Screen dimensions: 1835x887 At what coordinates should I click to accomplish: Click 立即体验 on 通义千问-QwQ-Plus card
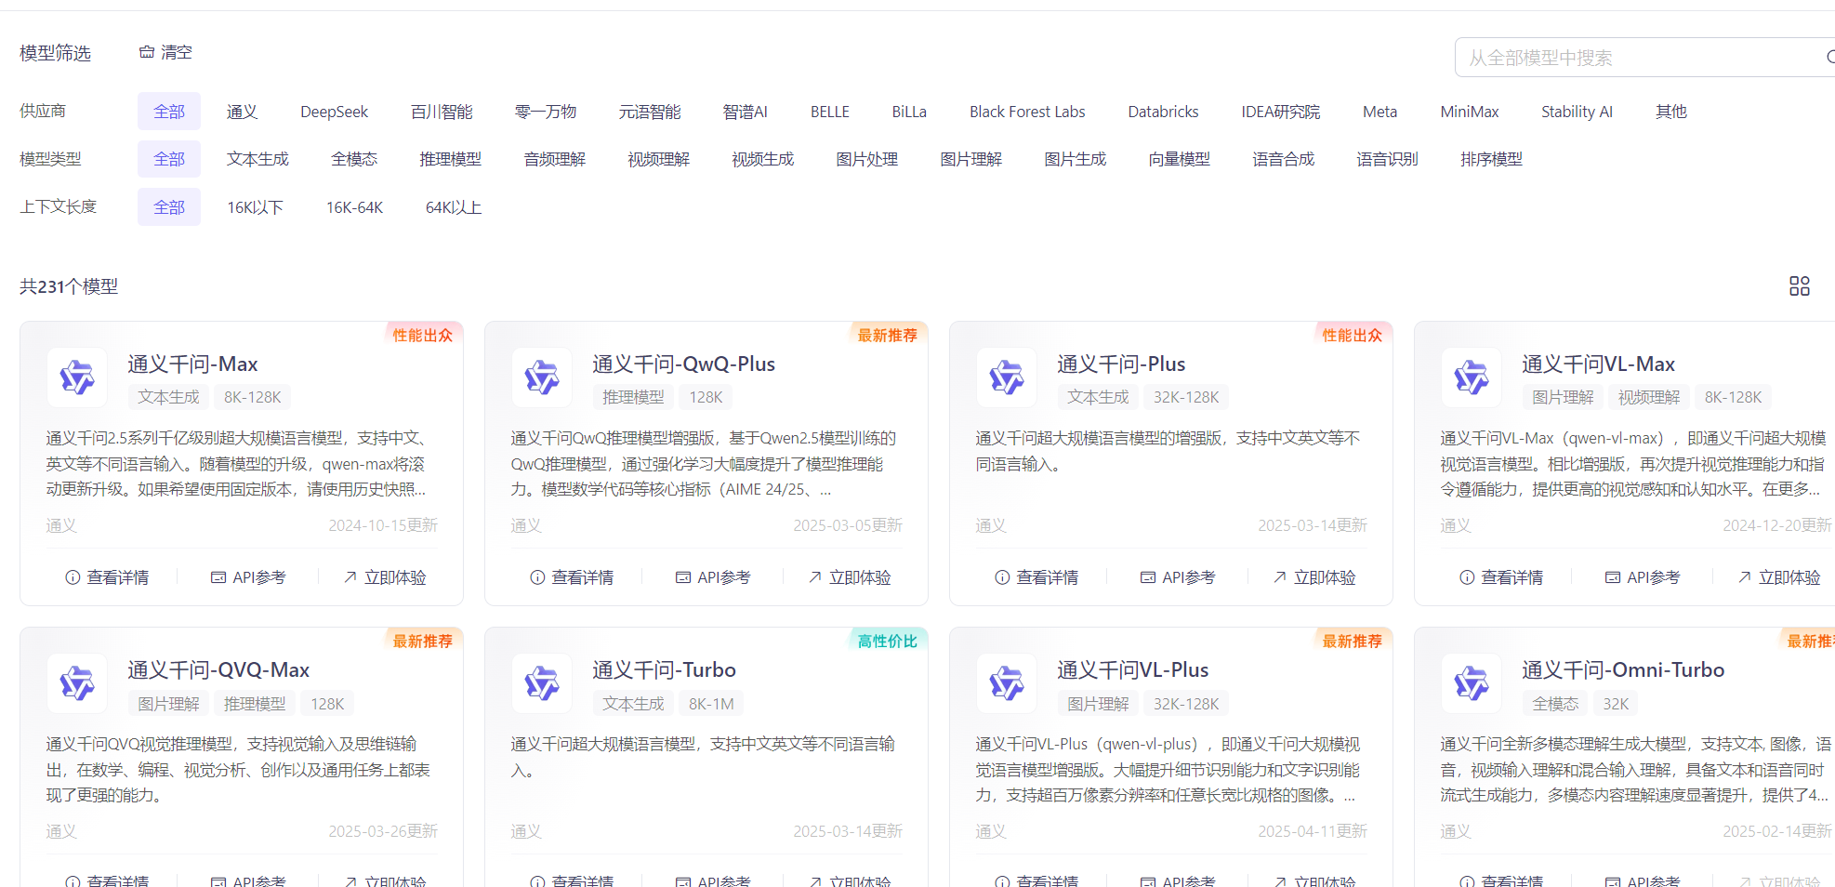coord(850,577)
